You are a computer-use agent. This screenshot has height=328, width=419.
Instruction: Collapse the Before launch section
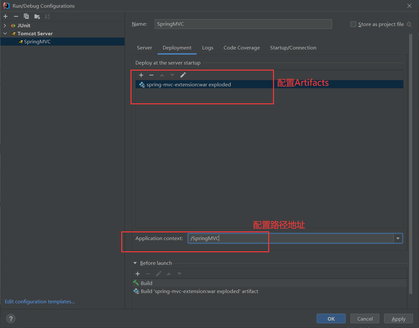tap(135, 263)
